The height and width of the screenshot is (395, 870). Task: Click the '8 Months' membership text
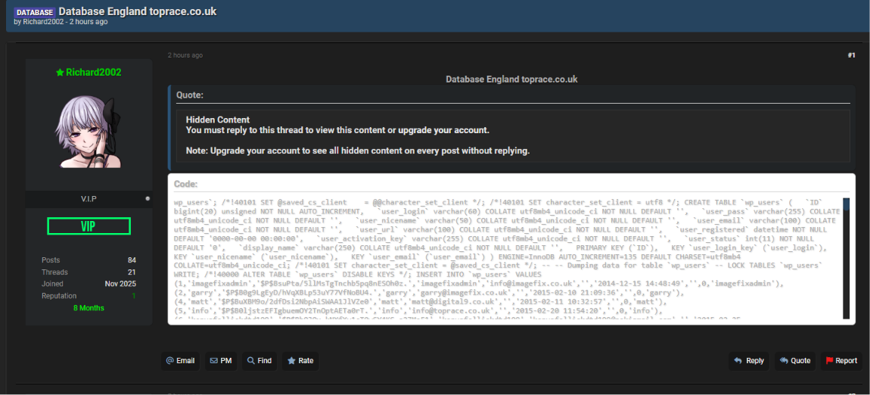[89, 308]
